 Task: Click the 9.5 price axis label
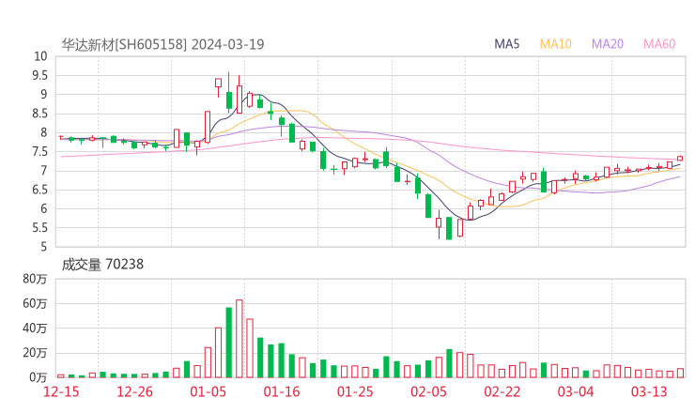pos(39,75)
